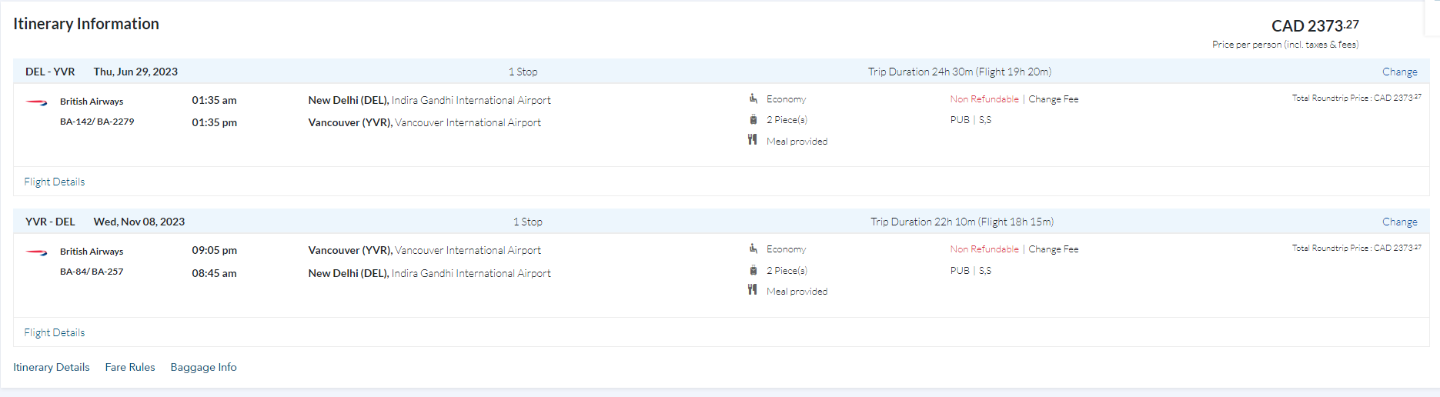Open the Baggage Info tab
Screen dimensions: 1440x397
(x=204, y=368)
